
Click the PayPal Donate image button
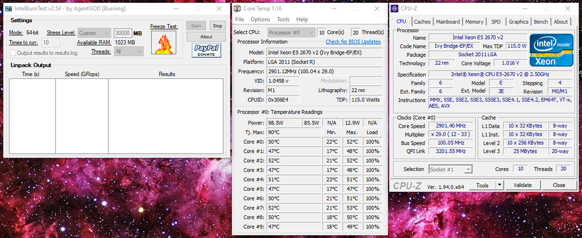[x=206, y=51]
